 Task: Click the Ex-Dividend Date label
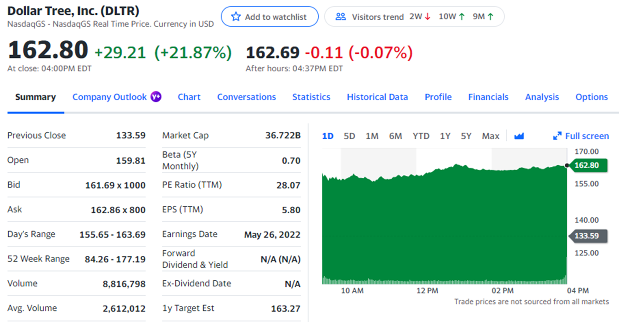click(197, 283)
